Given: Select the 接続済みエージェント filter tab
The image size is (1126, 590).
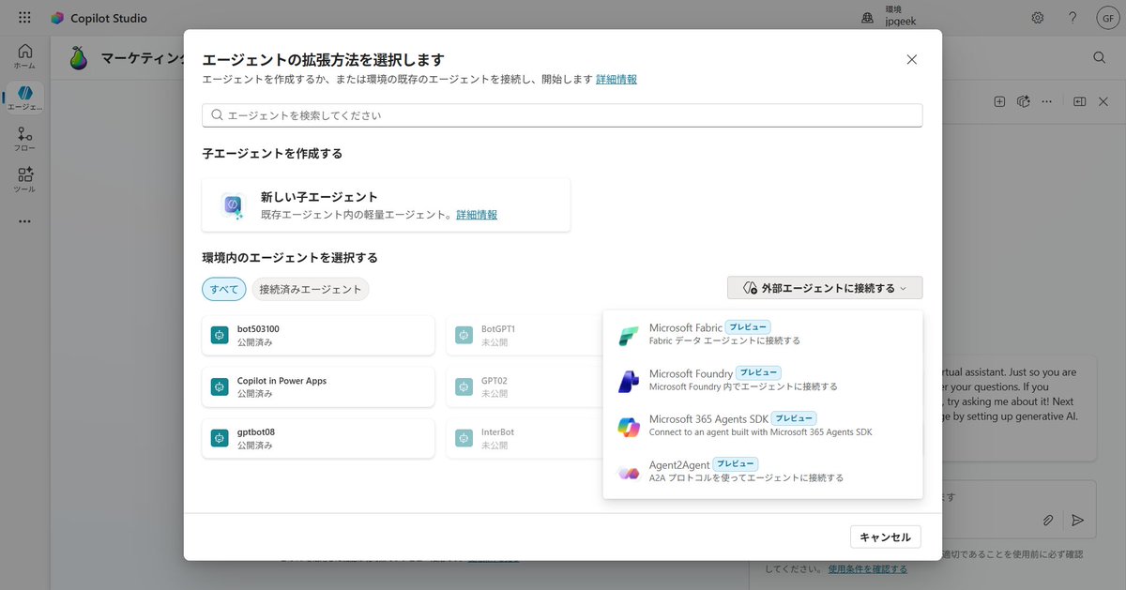Looking at the screenshot, I should click(311, 289).
